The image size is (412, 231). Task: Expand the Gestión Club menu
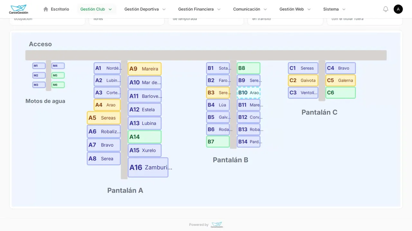click(96, 9)
